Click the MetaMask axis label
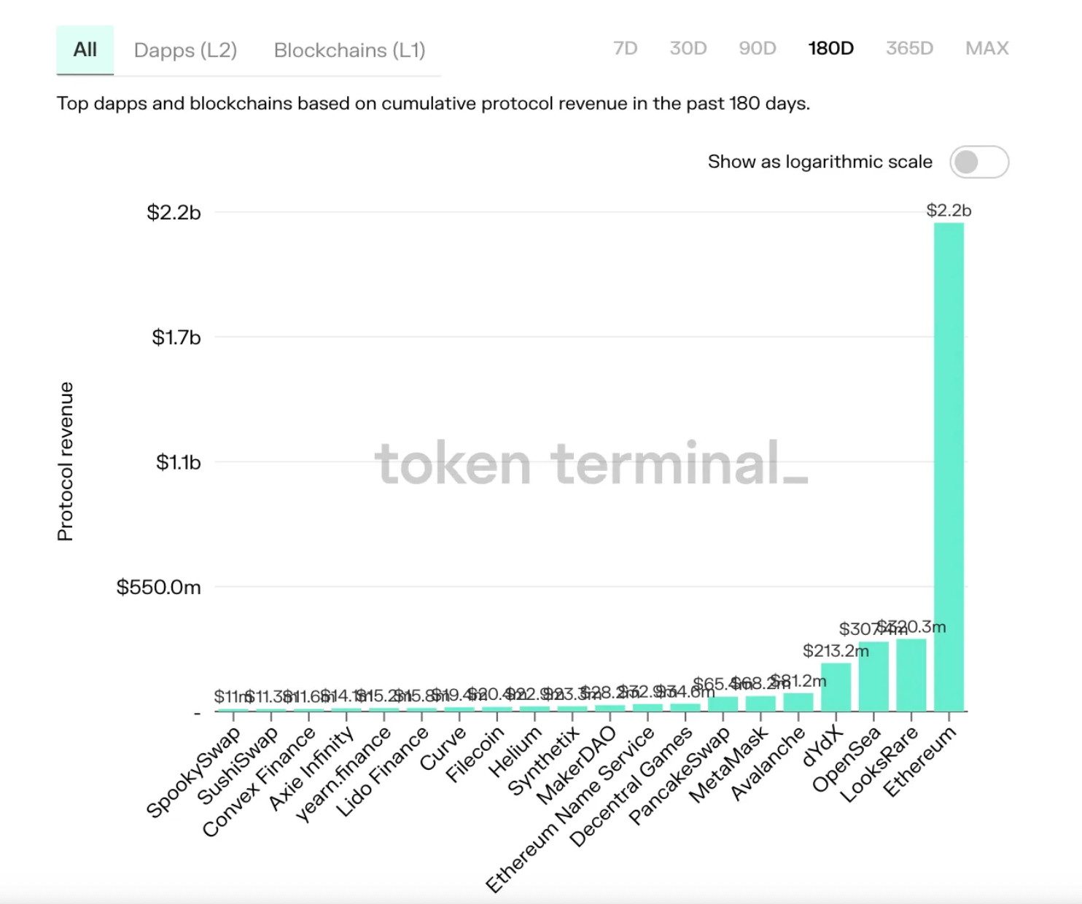The height and width of the screenshot is (904, 1082). click(728, 765)
